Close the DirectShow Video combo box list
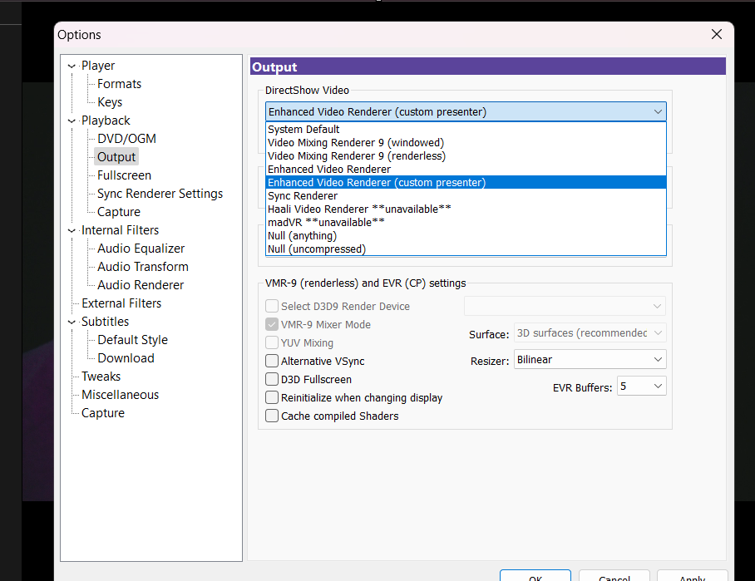The width and height of the screenshot is (755, 581). coord(658,111)
